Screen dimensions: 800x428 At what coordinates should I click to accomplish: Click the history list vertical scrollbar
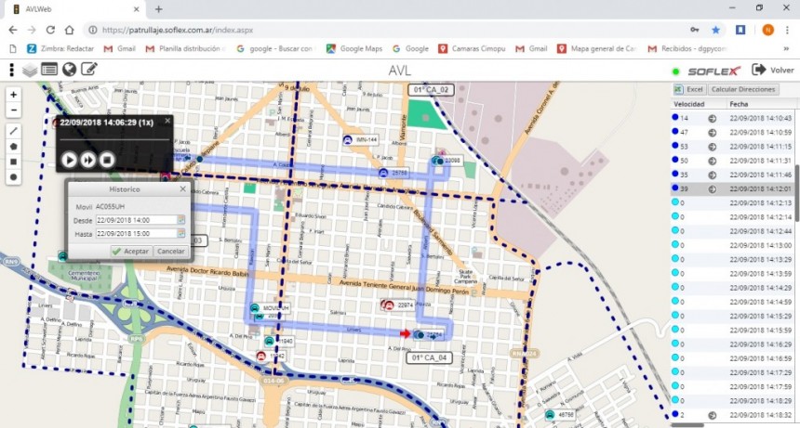(796, 193)
